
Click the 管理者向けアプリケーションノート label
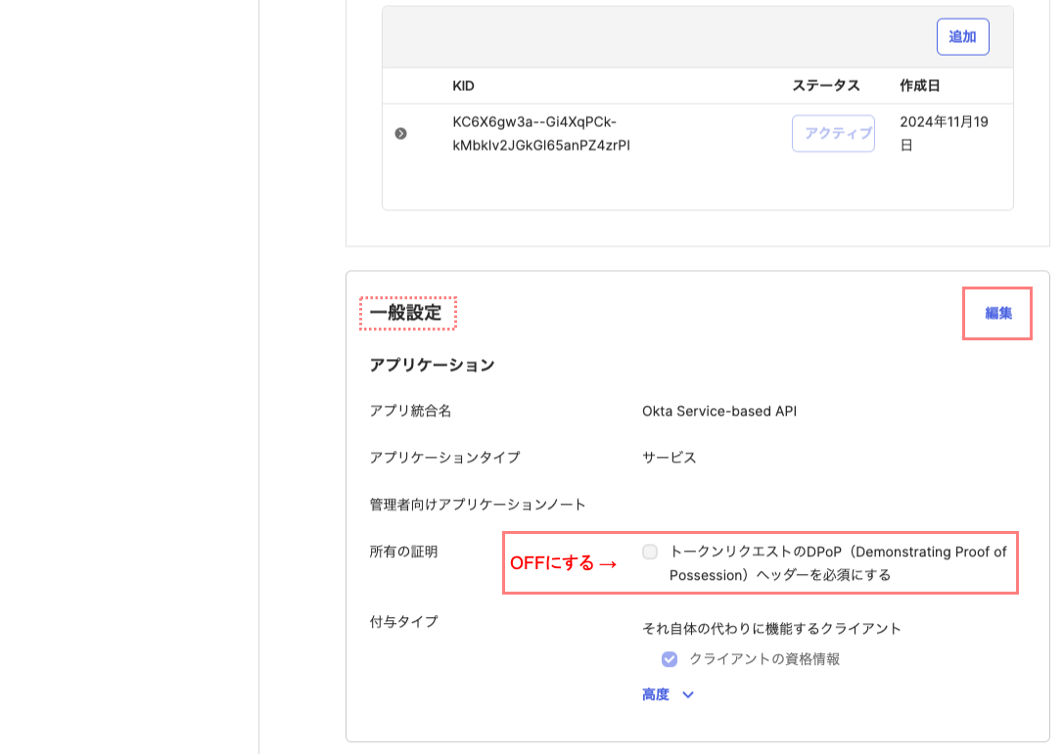tap(478, 505)
